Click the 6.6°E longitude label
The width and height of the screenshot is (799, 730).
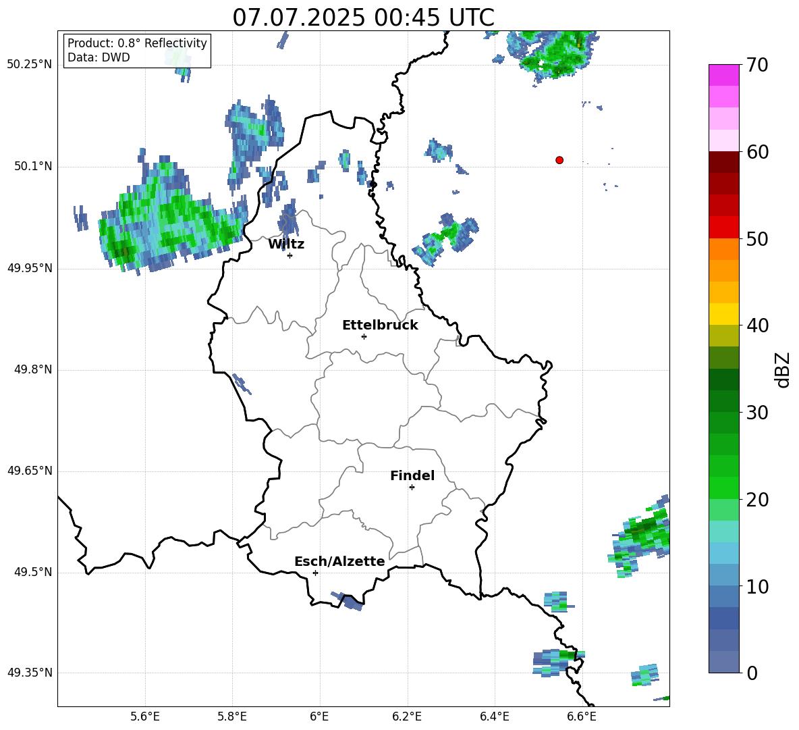click(x=582, y=716)
